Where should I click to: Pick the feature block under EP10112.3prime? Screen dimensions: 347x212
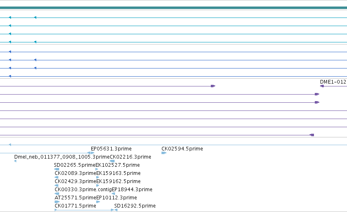pos(98,202)
